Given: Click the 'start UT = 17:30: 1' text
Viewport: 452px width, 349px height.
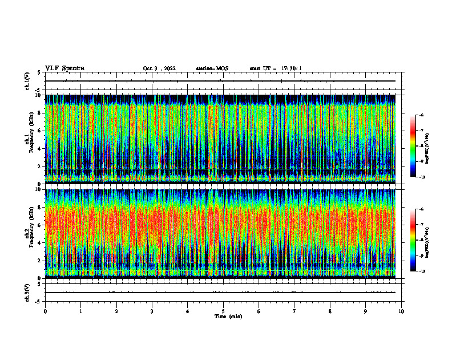Looking at the screenshot, I should point(276,68).
